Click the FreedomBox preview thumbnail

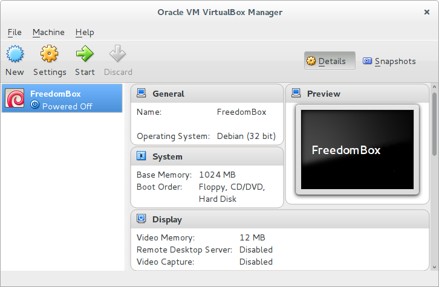[357, 150]
